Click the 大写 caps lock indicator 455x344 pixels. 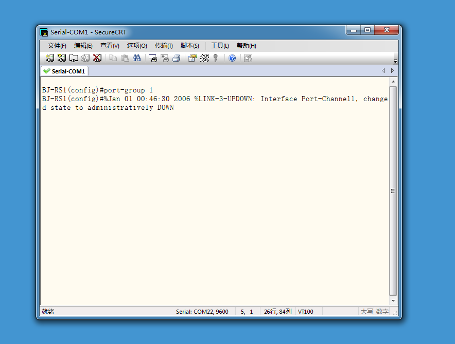click(366, 312)
